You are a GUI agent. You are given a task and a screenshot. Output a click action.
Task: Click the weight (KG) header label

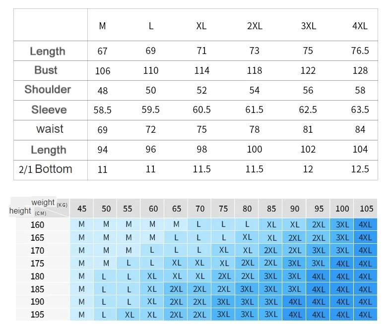coord(49,203)
